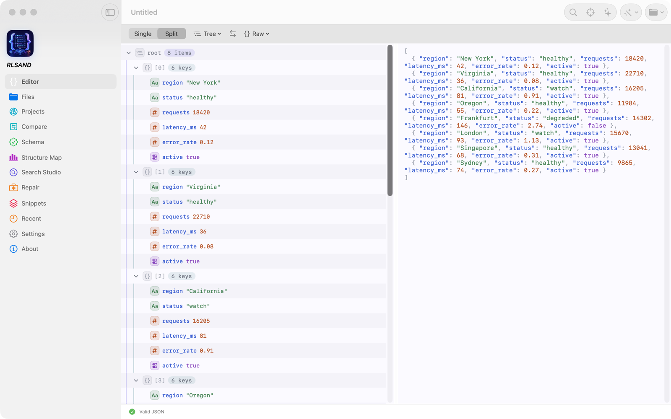Screen dimensions: 671x419
Task: Collapse the root node
Action: tap(129, 53)
